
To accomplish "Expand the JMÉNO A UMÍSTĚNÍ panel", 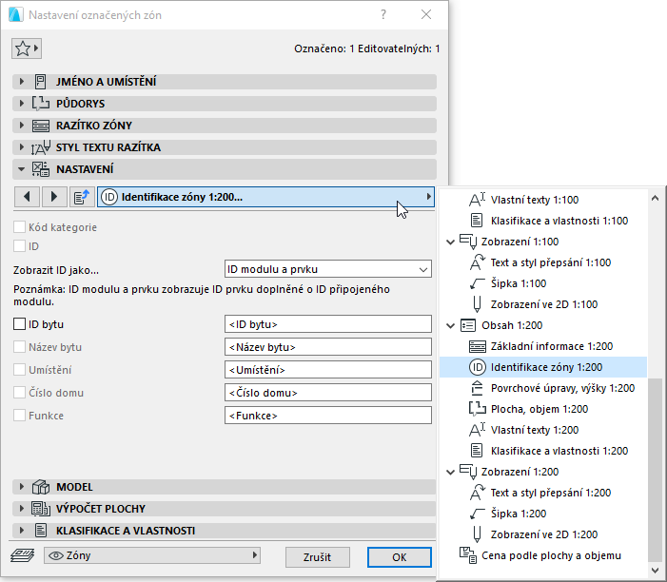I will [21, 82].
